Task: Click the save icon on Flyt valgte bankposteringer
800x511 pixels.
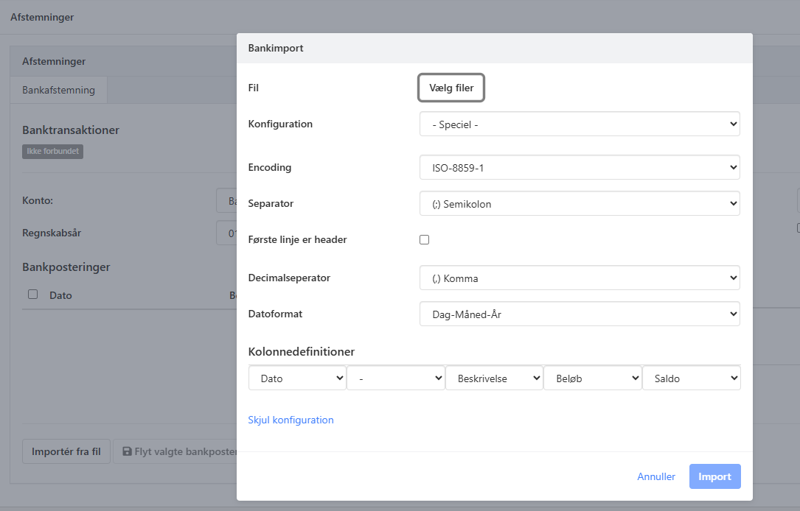Action: pyautogui.click(x=127, y=451)
